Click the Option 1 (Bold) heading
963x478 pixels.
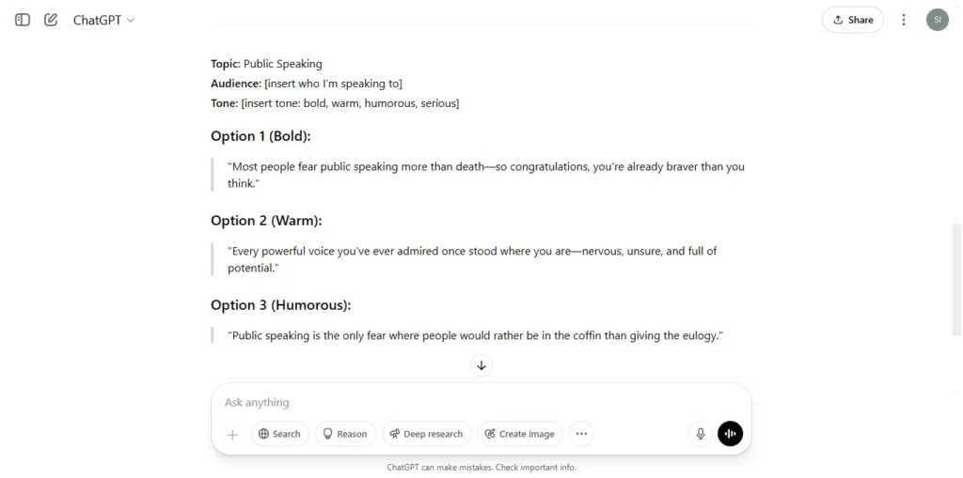261,136
